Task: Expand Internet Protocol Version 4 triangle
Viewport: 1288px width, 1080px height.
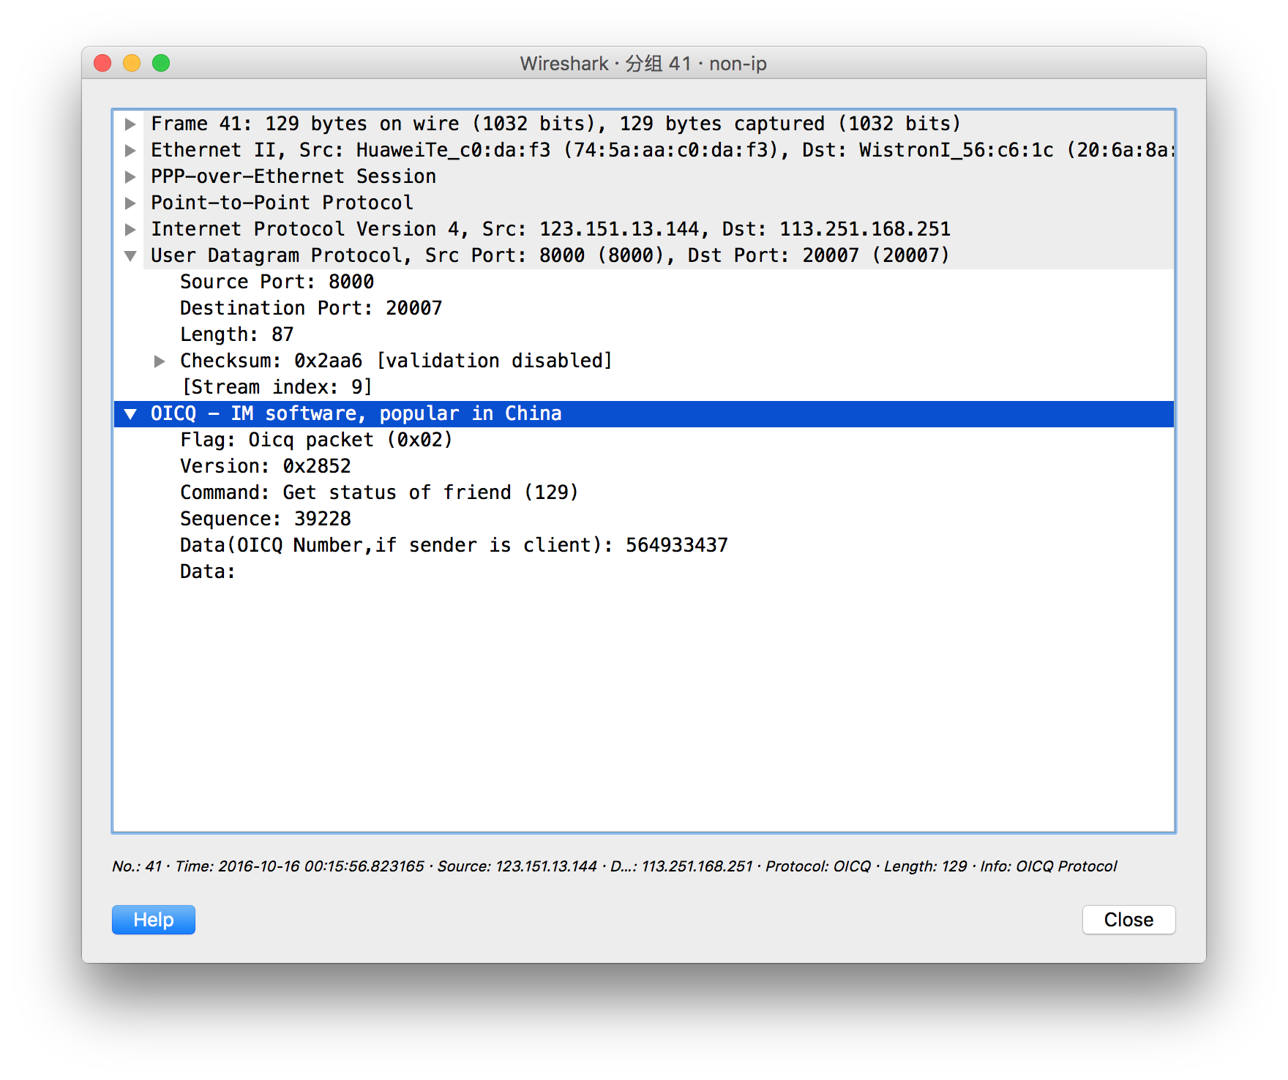Action: tap(130, 229)
